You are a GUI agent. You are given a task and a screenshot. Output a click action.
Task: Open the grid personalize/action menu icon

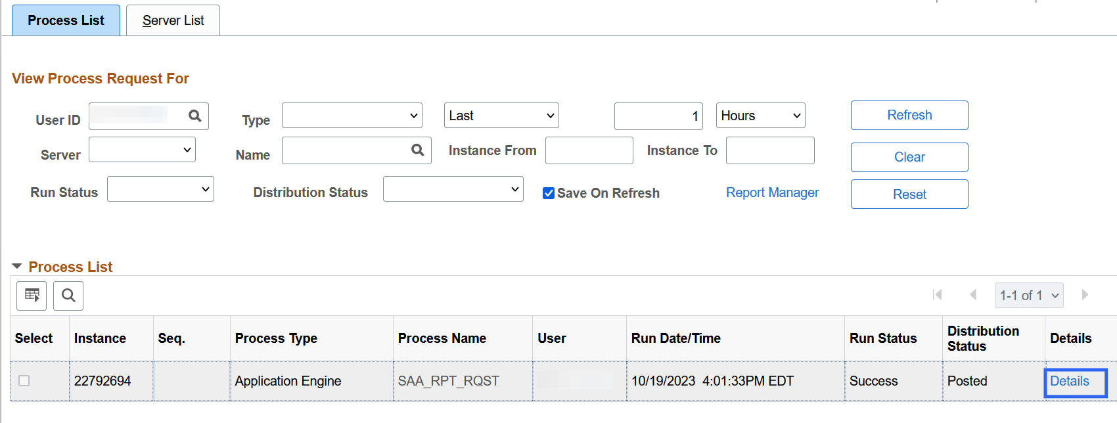32,296
